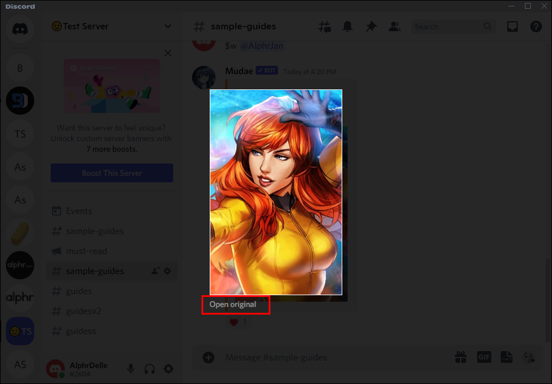Image resolution: width=552 pixels, height=384 pixels.
Task: Open Discord home direct messages icon
Action: [x=20, y=28]
